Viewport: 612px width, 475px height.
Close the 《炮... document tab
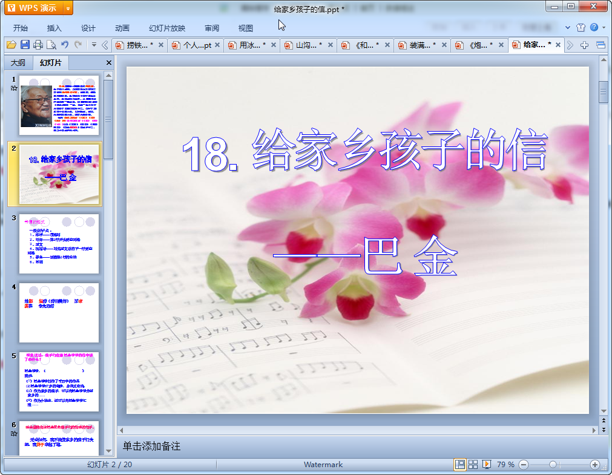(501, 45)
